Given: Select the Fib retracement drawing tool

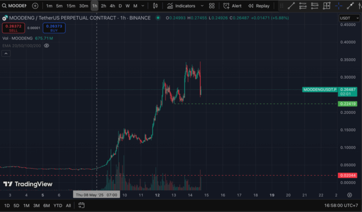Looking at the screenshot, I should click(303, 6).
